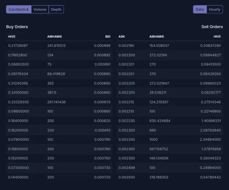Click the Sell Orders heading

(x=212, y=27)
